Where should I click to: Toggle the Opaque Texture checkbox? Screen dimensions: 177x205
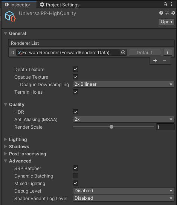click(x=76, y=77)
